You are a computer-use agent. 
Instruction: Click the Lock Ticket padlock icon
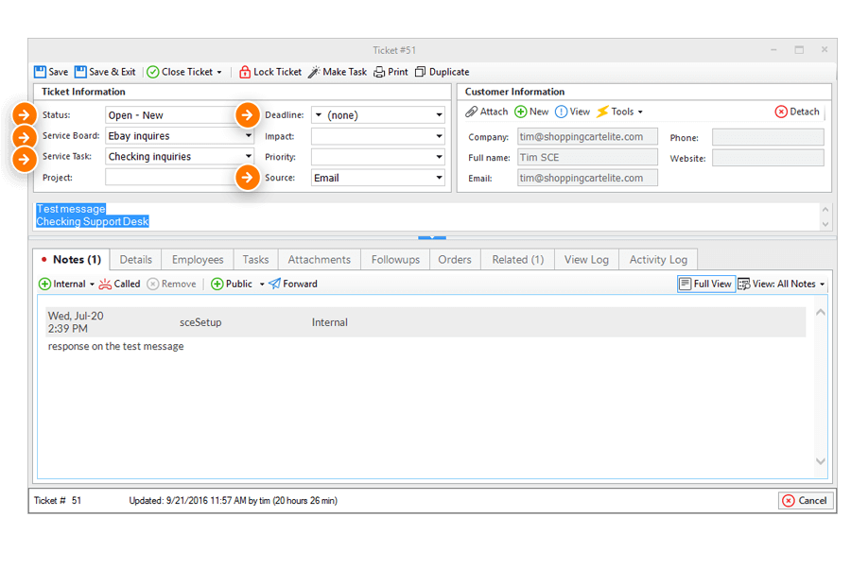coord(245,72)
